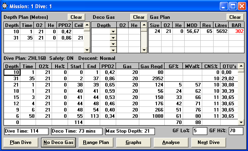Close the Mission window
This screenshot has height=151, width=248.
click(242, 6)
